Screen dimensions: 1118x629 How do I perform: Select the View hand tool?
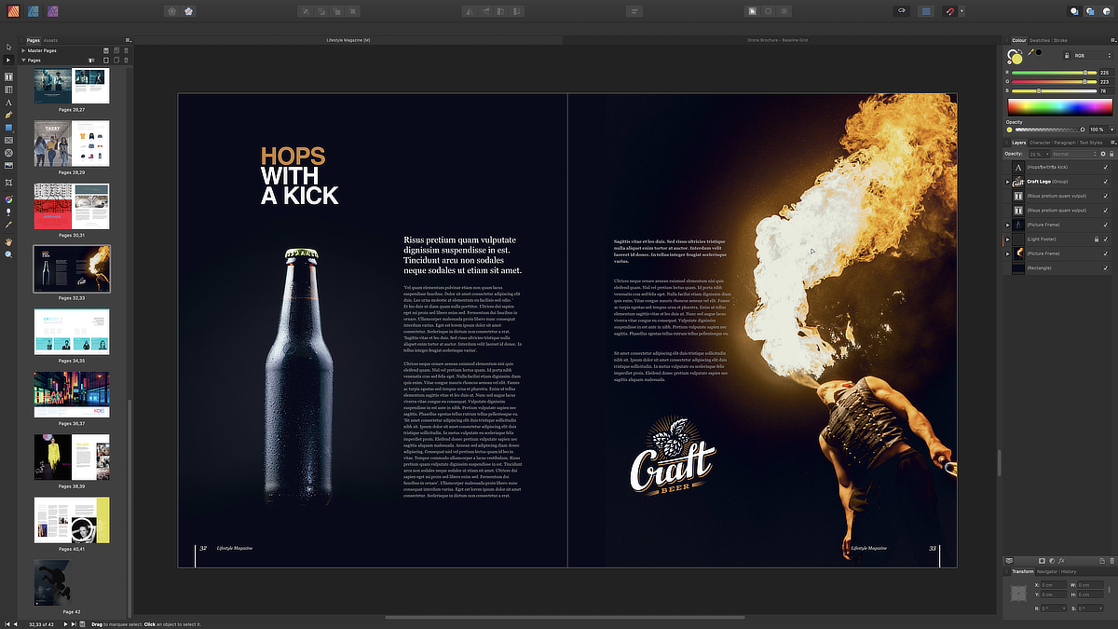[9, 241]
